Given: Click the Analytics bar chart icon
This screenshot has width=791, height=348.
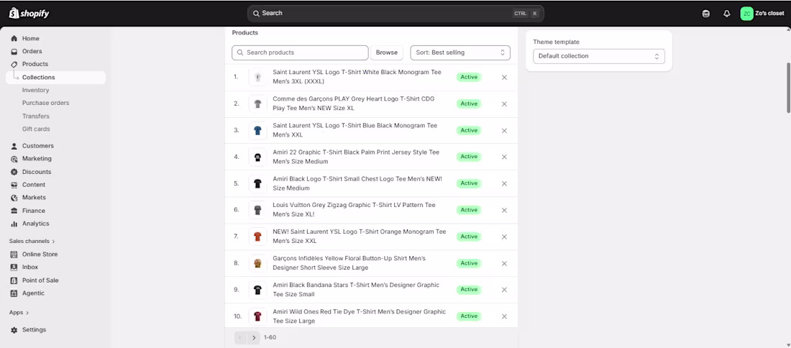Looking at the screenshot, I should coord(14,224).
